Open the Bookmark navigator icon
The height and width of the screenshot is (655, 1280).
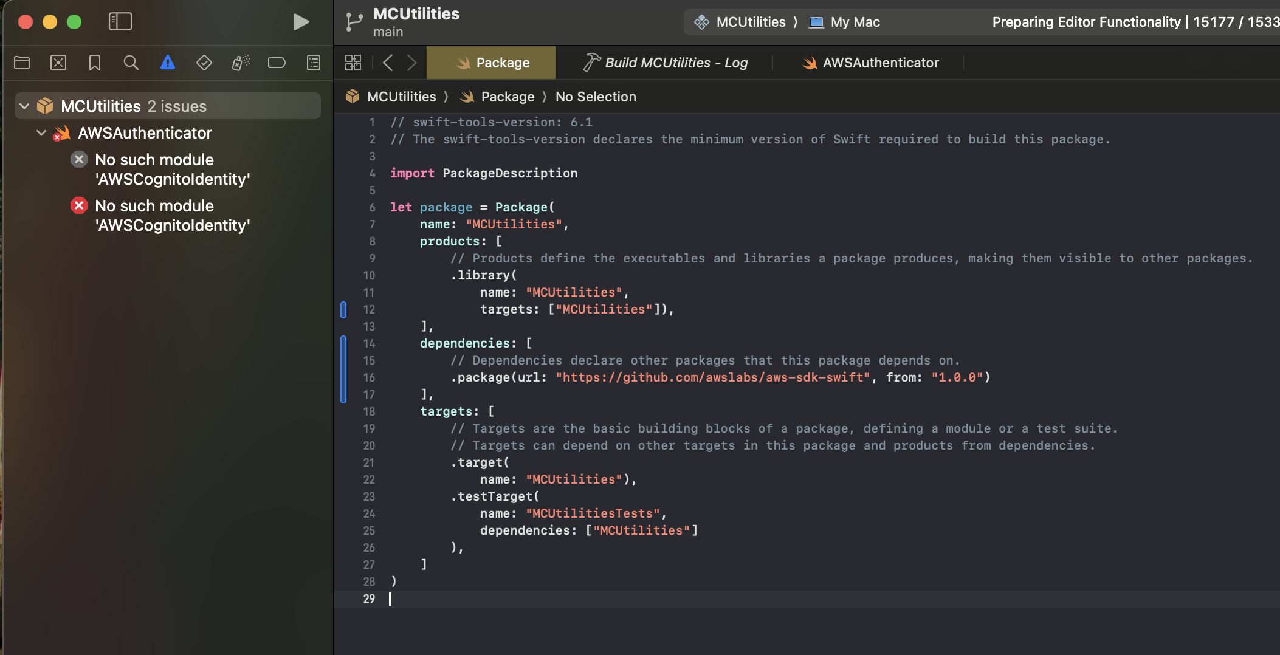point(95,63)
